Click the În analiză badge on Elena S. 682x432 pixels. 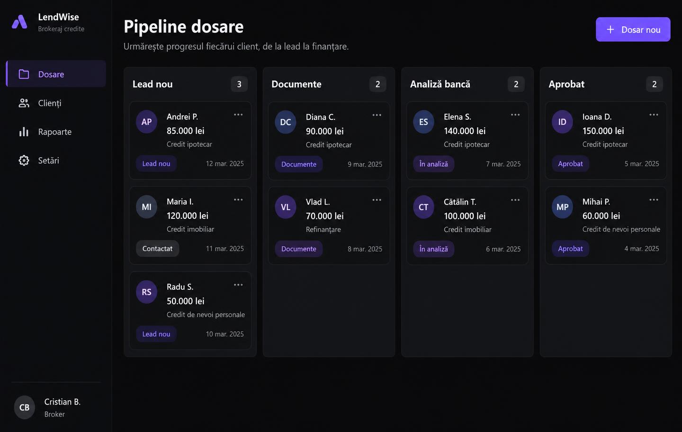(434, 164)
